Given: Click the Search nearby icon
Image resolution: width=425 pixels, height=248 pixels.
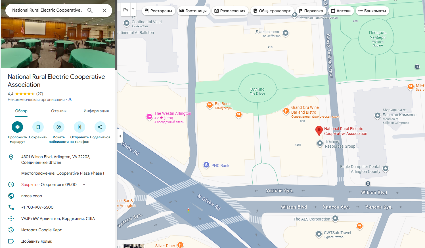Looking at the screenshot, I should 59,127.
